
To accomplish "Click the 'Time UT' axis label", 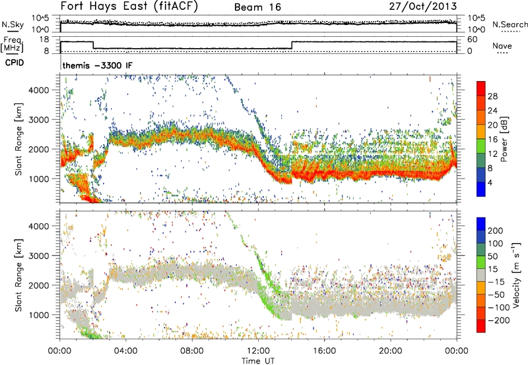I will point(258,360).
